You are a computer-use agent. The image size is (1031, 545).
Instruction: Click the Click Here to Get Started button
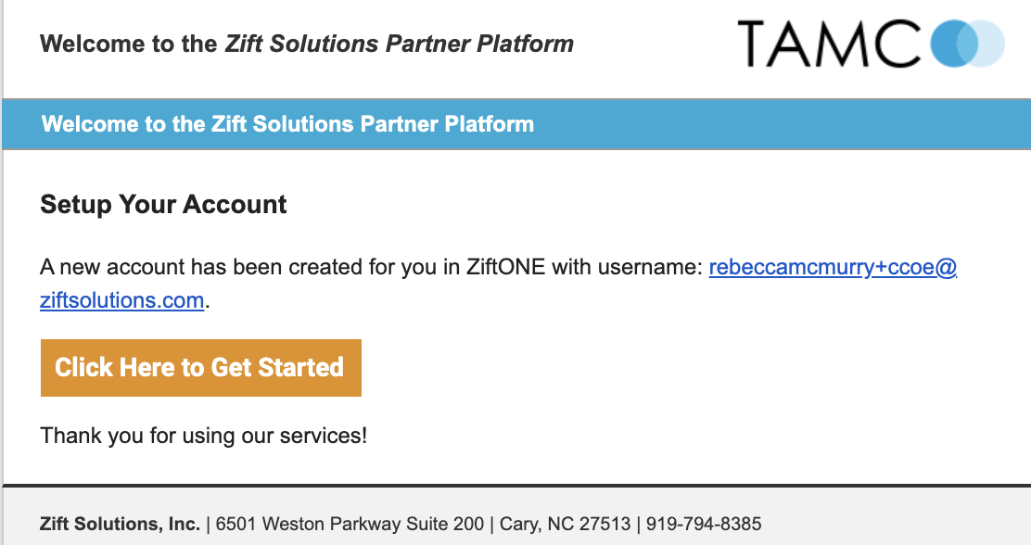click(x=200, y=367)
